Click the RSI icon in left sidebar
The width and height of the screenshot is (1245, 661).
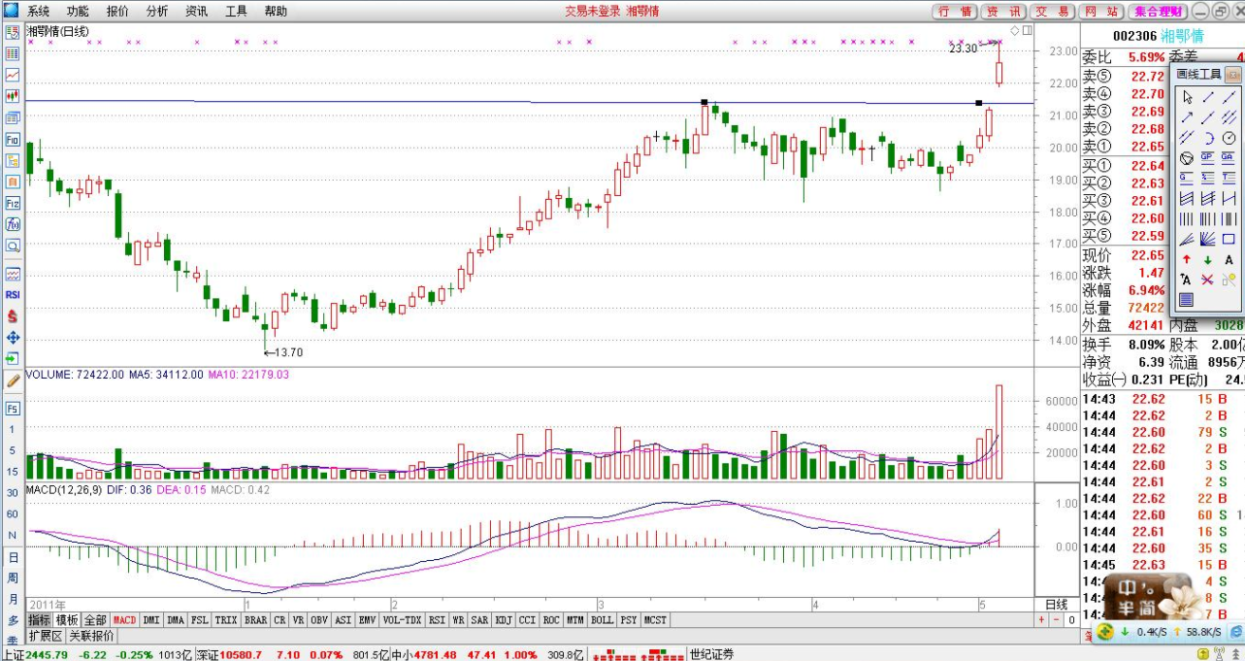13,294
